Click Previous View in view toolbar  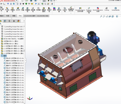(107, 16)
